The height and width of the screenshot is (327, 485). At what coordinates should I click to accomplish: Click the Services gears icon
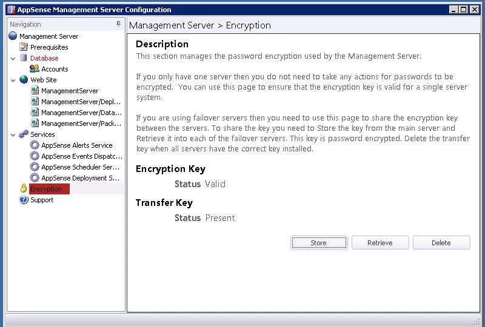click(x=24, y=134)
